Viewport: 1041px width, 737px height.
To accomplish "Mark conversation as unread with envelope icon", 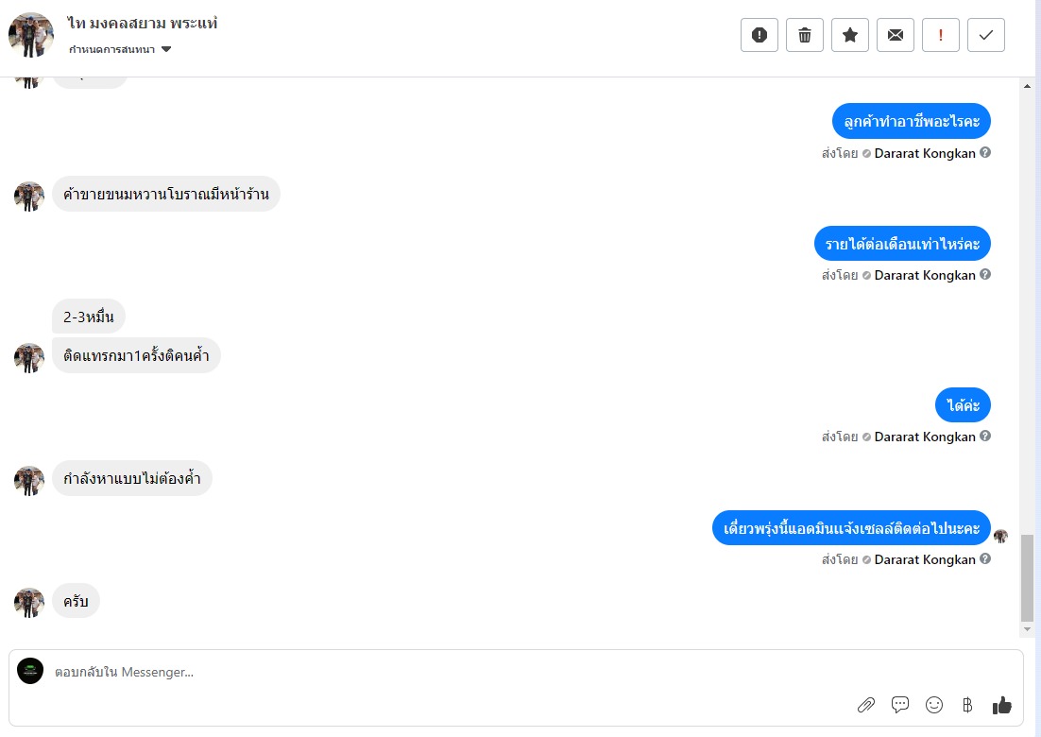I will coord(896,35).
